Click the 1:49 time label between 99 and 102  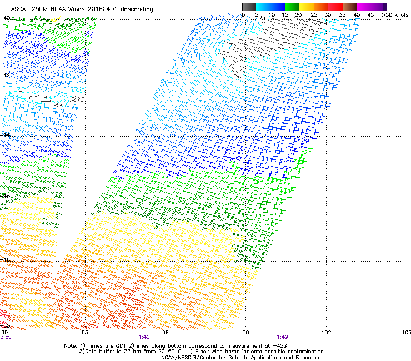(282, 337)
